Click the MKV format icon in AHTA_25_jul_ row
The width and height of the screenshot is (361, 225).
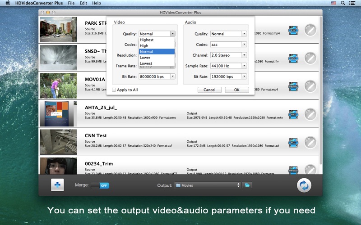click(293, 115)
